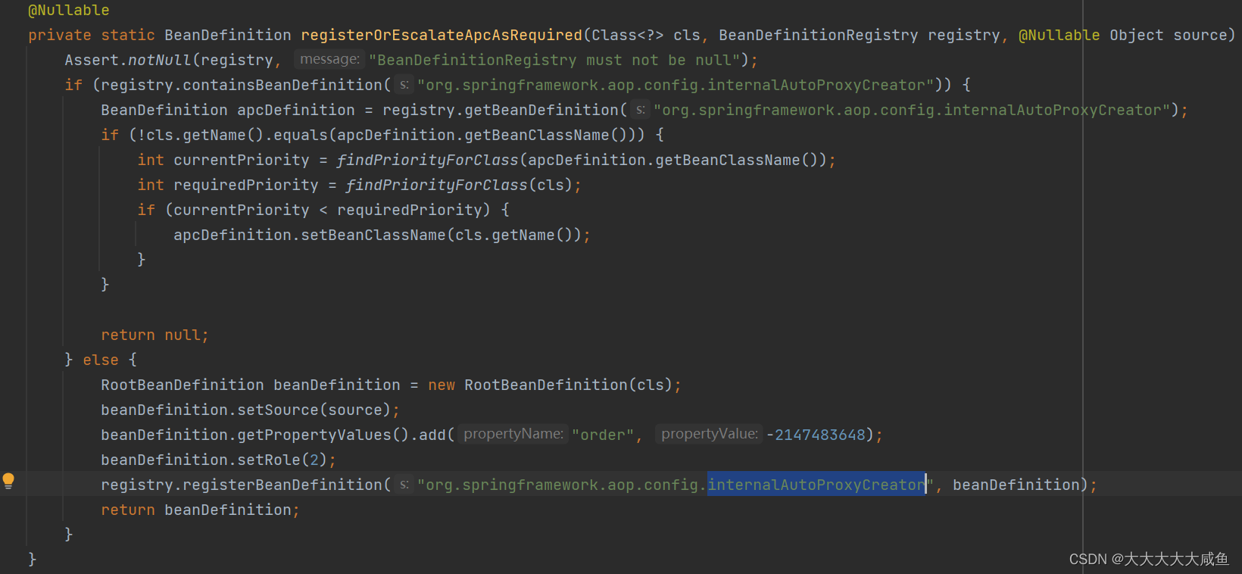Click cls.getName() in the equals condition
Viewport: 1242px width, 574px height.
click(200, 136)
